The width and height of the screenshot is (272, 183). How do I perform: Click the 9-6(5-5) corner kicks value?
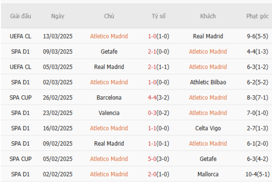click(x=258, y=36)
